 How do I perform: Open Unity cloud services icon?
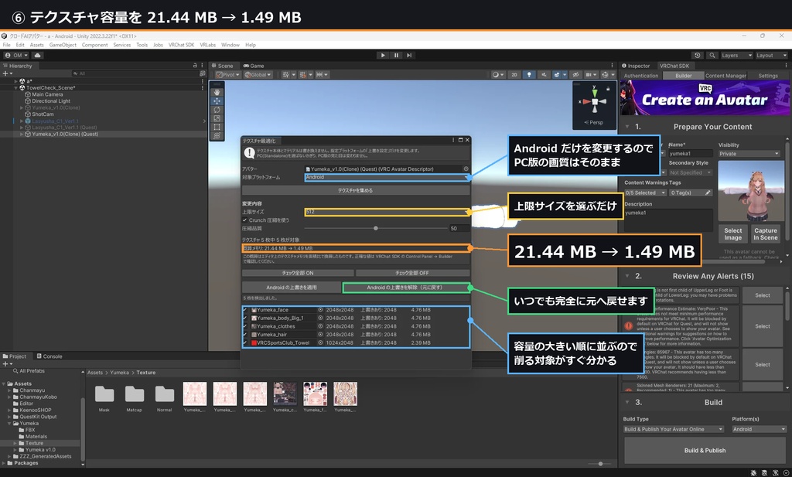pos(37,55)
